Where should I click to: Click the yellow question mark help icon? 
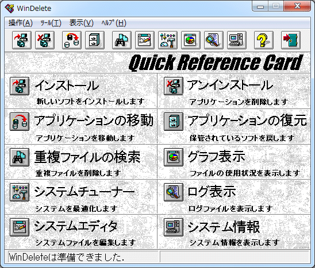(x=264, y=40)
